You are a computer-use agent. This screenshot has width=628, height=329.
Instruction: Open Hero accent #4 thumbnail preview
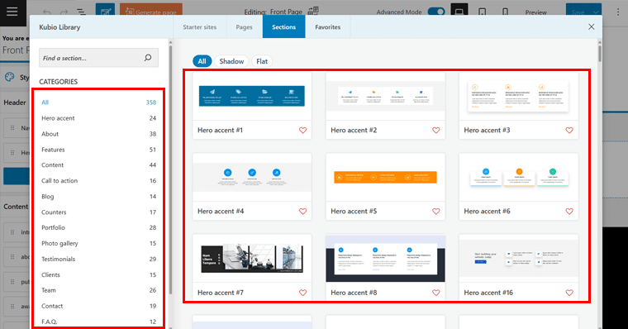[252, 177]
